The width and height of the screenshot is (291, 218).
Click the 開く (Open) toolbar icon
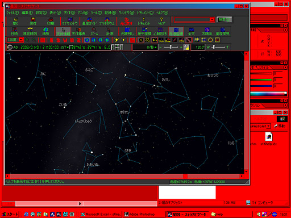[15, 21]
